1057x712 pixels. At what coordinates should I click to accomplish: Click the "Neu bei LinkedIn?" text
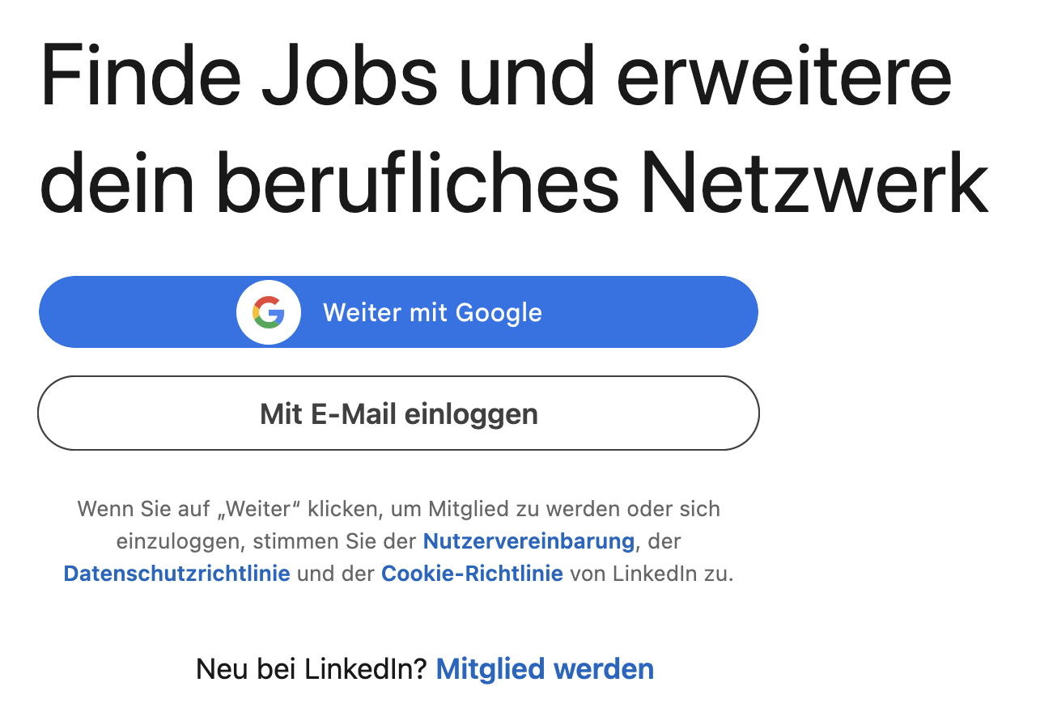[x=311, y=669]
